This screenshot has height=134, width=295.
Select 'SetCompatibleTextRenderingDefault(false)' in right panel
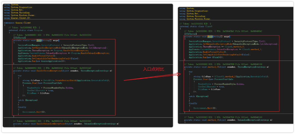pos(220,55)
